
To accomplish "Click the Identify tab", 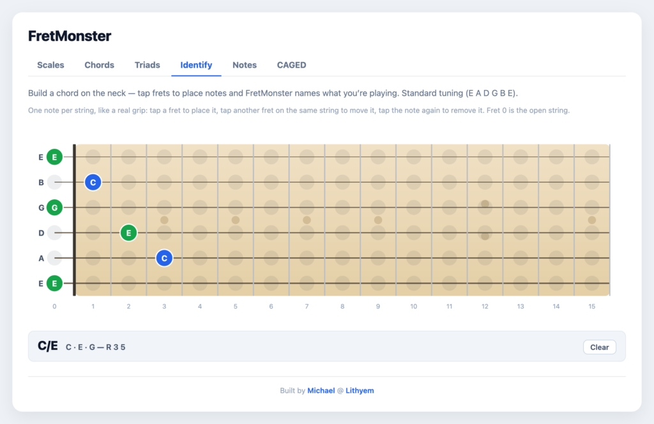I will point(196,65).
